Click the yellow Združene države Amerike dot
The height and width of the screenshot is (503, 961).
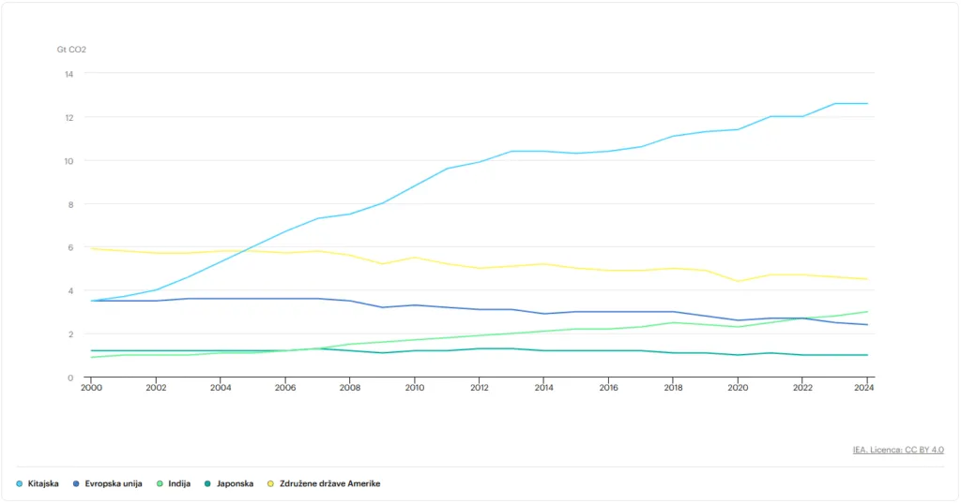(271, 483)
